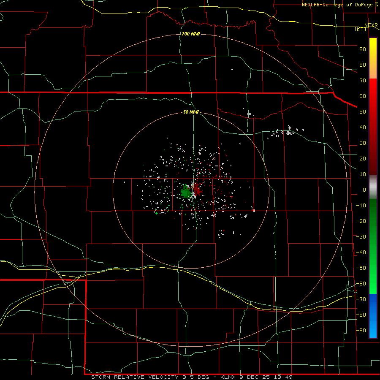The image size is (380, 380).
Task: Click the -70 value on velocity scale
Action: pyautogui.click(x=361, y=299)
